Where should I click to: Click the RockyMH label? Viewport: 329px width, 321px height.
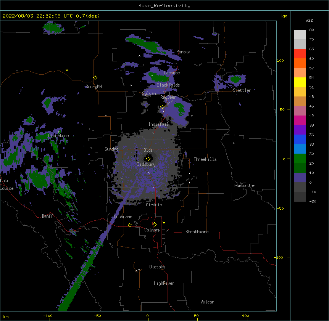[x=94, y=87]
